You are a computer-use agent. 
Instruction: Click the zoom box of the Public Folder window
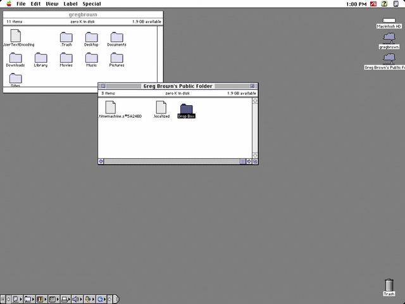tap(252, 86)
